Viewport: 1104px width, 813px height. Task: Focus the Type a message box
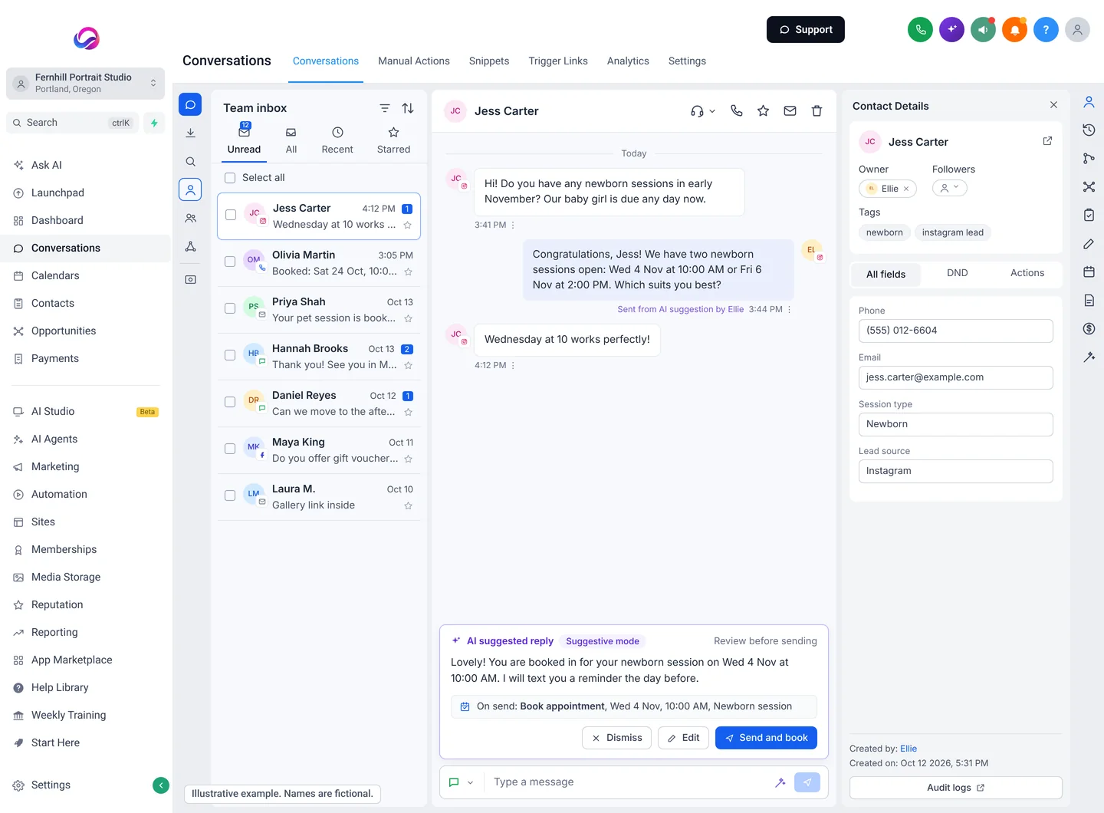pyautogui.click(x=629, y=782)
